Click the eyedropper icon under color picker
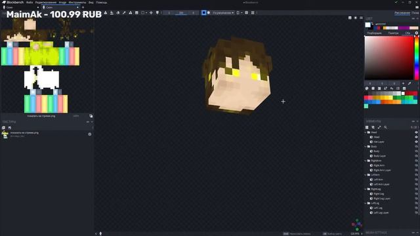 (x=409, y=83)
